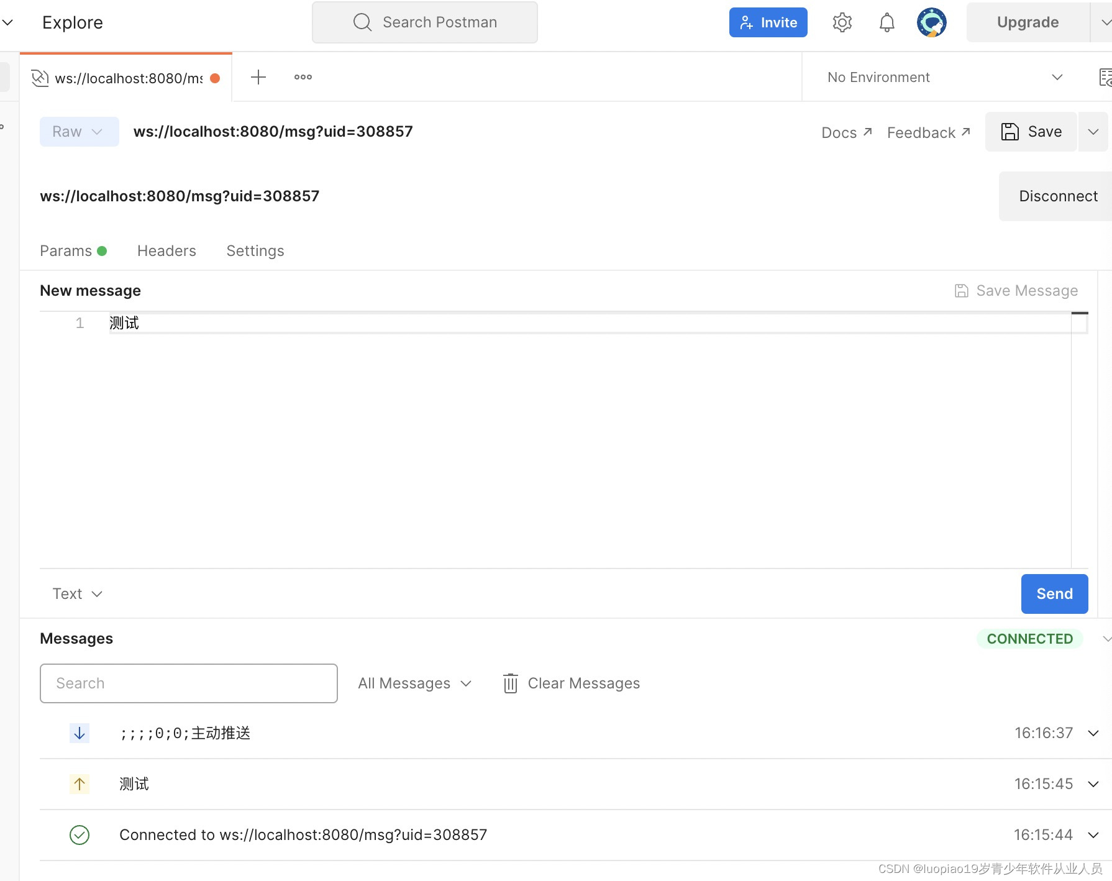Open a new request tab with plus icon
1112x881 pixels.
[258, 76]
